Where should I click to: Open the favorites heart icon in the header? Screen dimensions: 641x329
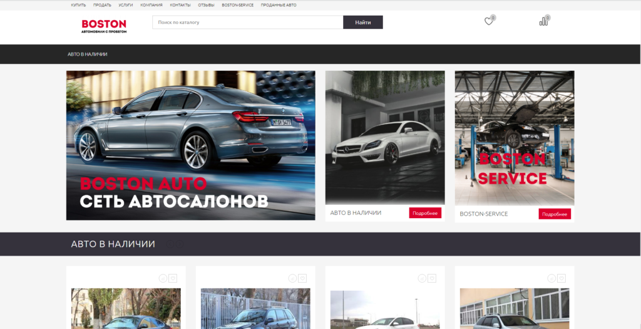[489, 21]
